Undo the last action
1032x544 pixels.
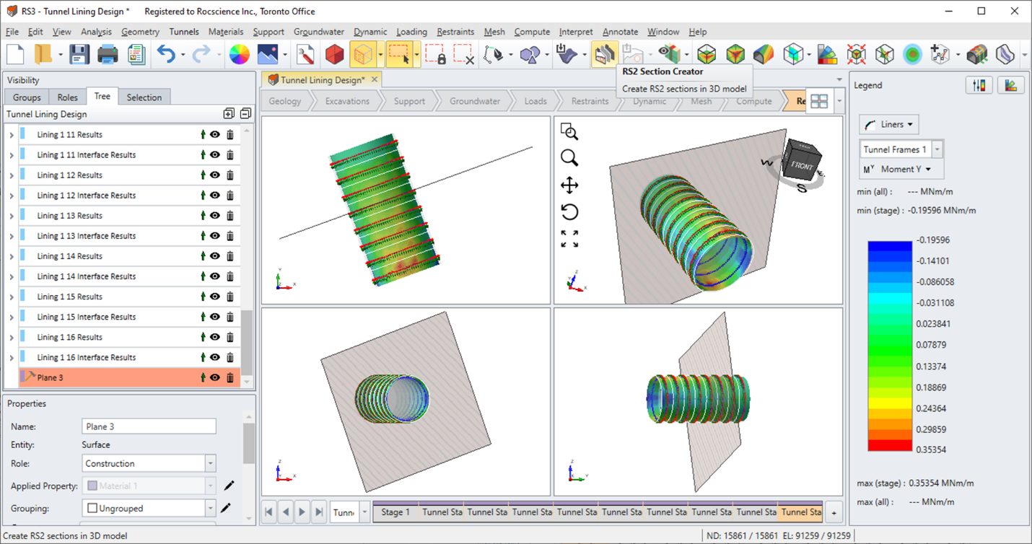[x=166, y=54]
